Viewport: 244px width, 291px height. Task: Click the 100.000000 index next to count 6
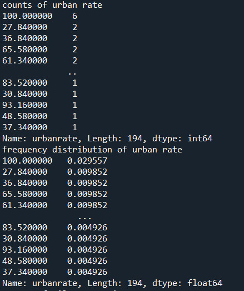click(27, 16)
